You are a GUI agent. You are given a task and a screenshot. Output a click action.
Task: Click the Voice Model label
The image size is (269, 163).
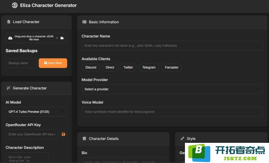click(92, 102)
